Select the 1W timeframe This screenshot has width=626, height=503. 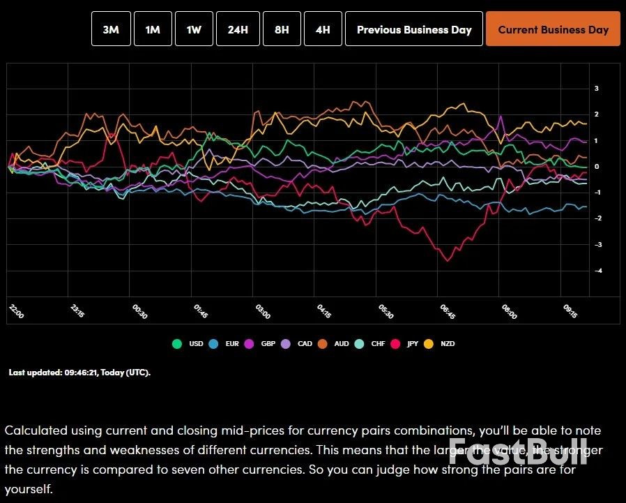tap(194, 29)
